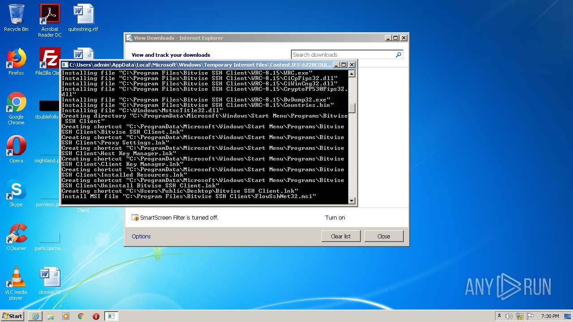573x322 pixels.
Task: Click the SmartScreen Filter shield icon
Action: [x=135, y=217]
